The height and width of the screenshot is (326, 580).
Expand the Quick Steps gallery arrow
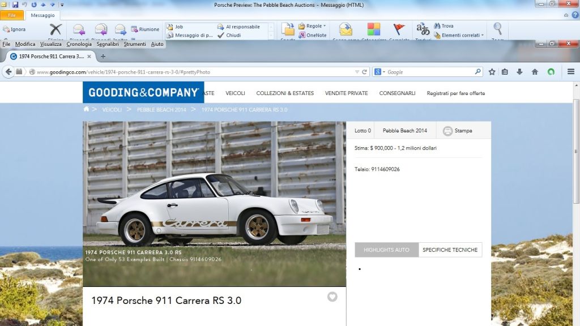(271, 36)
